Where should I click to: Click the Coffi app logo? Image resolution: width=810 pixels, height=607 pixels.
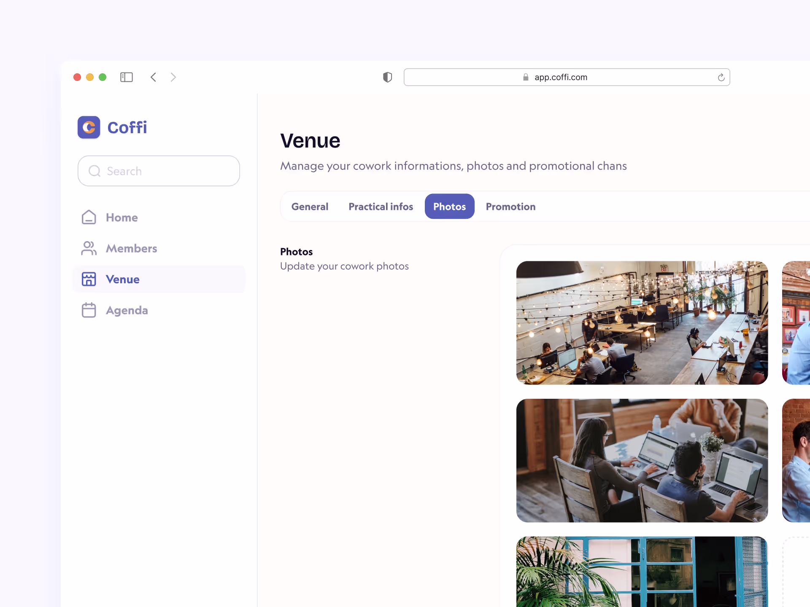[x=89, y=127]
